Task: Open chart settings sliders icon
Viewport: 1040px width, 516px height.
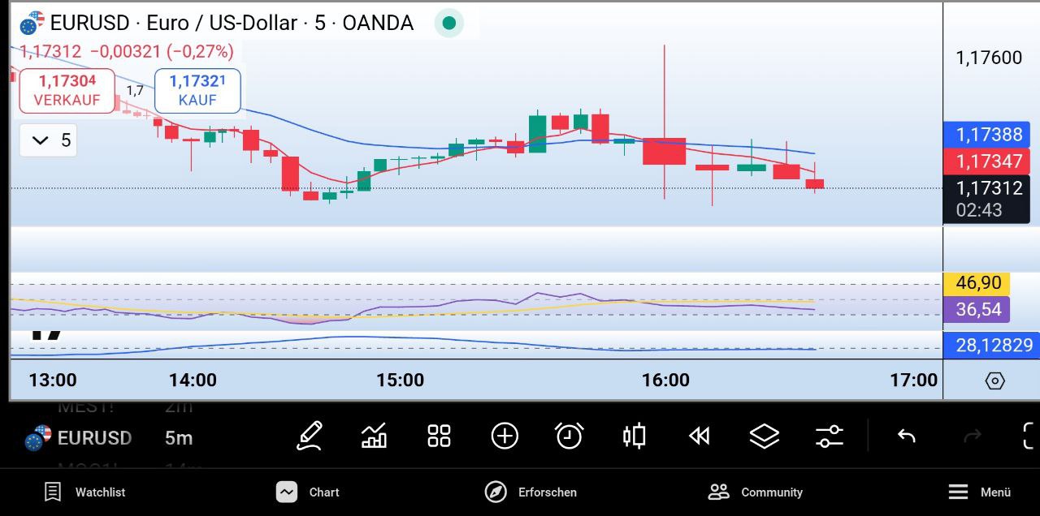Action: 830,436
